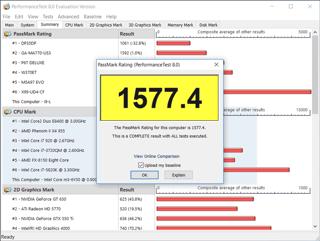Click the PassMark Rating Result column header

point(136,34)
